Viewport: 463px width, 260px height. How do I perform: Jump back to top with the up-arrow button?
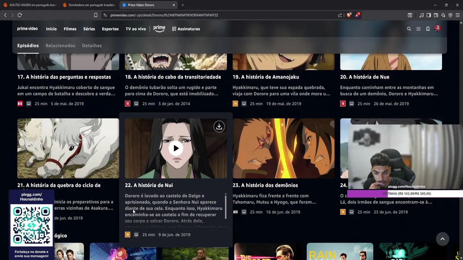coord(442,239)
